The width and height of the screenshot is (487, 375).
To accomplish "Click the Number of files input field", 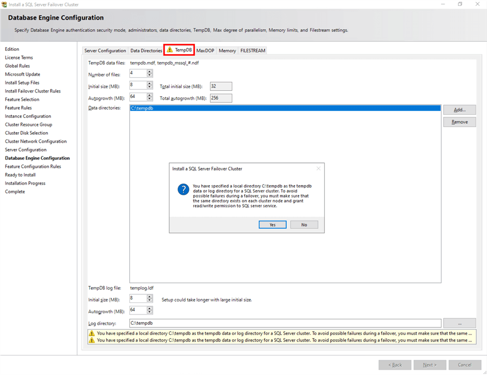I will 138,73.
